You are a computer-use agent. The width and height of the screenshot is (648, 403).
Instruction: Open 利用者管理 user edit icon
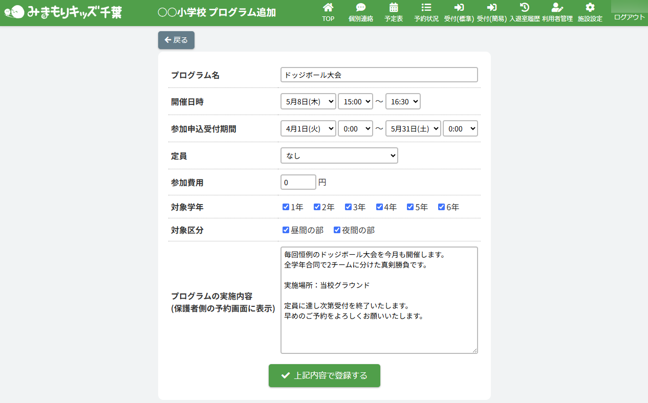(x=557, y=8)
